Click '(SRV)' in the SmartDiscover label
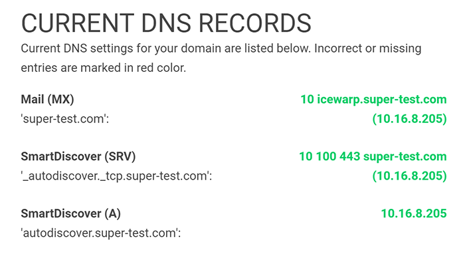This screenshot has width=465, height=266. (120, 156)
